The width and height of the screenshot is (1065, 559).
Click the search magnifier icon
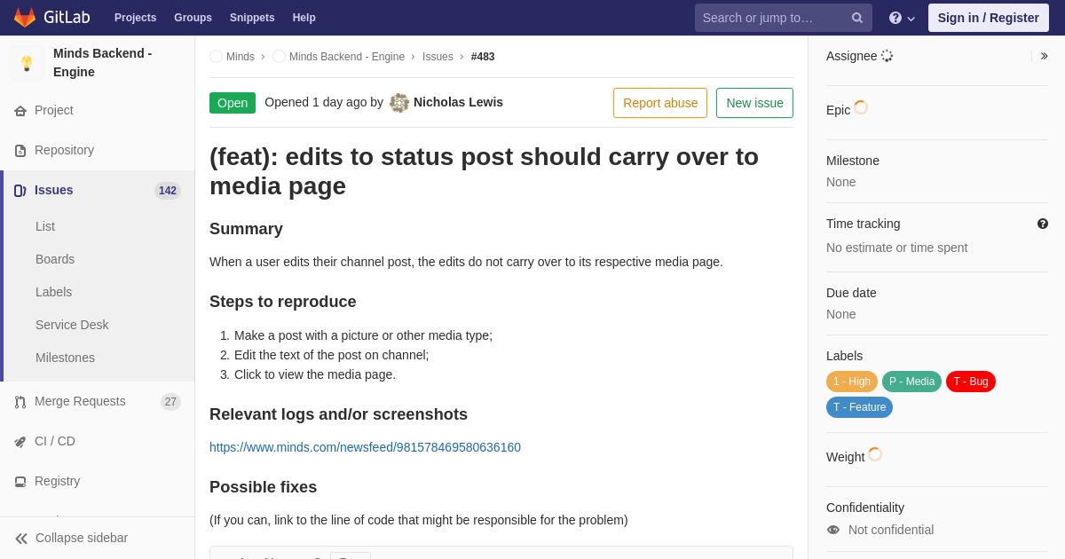(x=857, y=18)
